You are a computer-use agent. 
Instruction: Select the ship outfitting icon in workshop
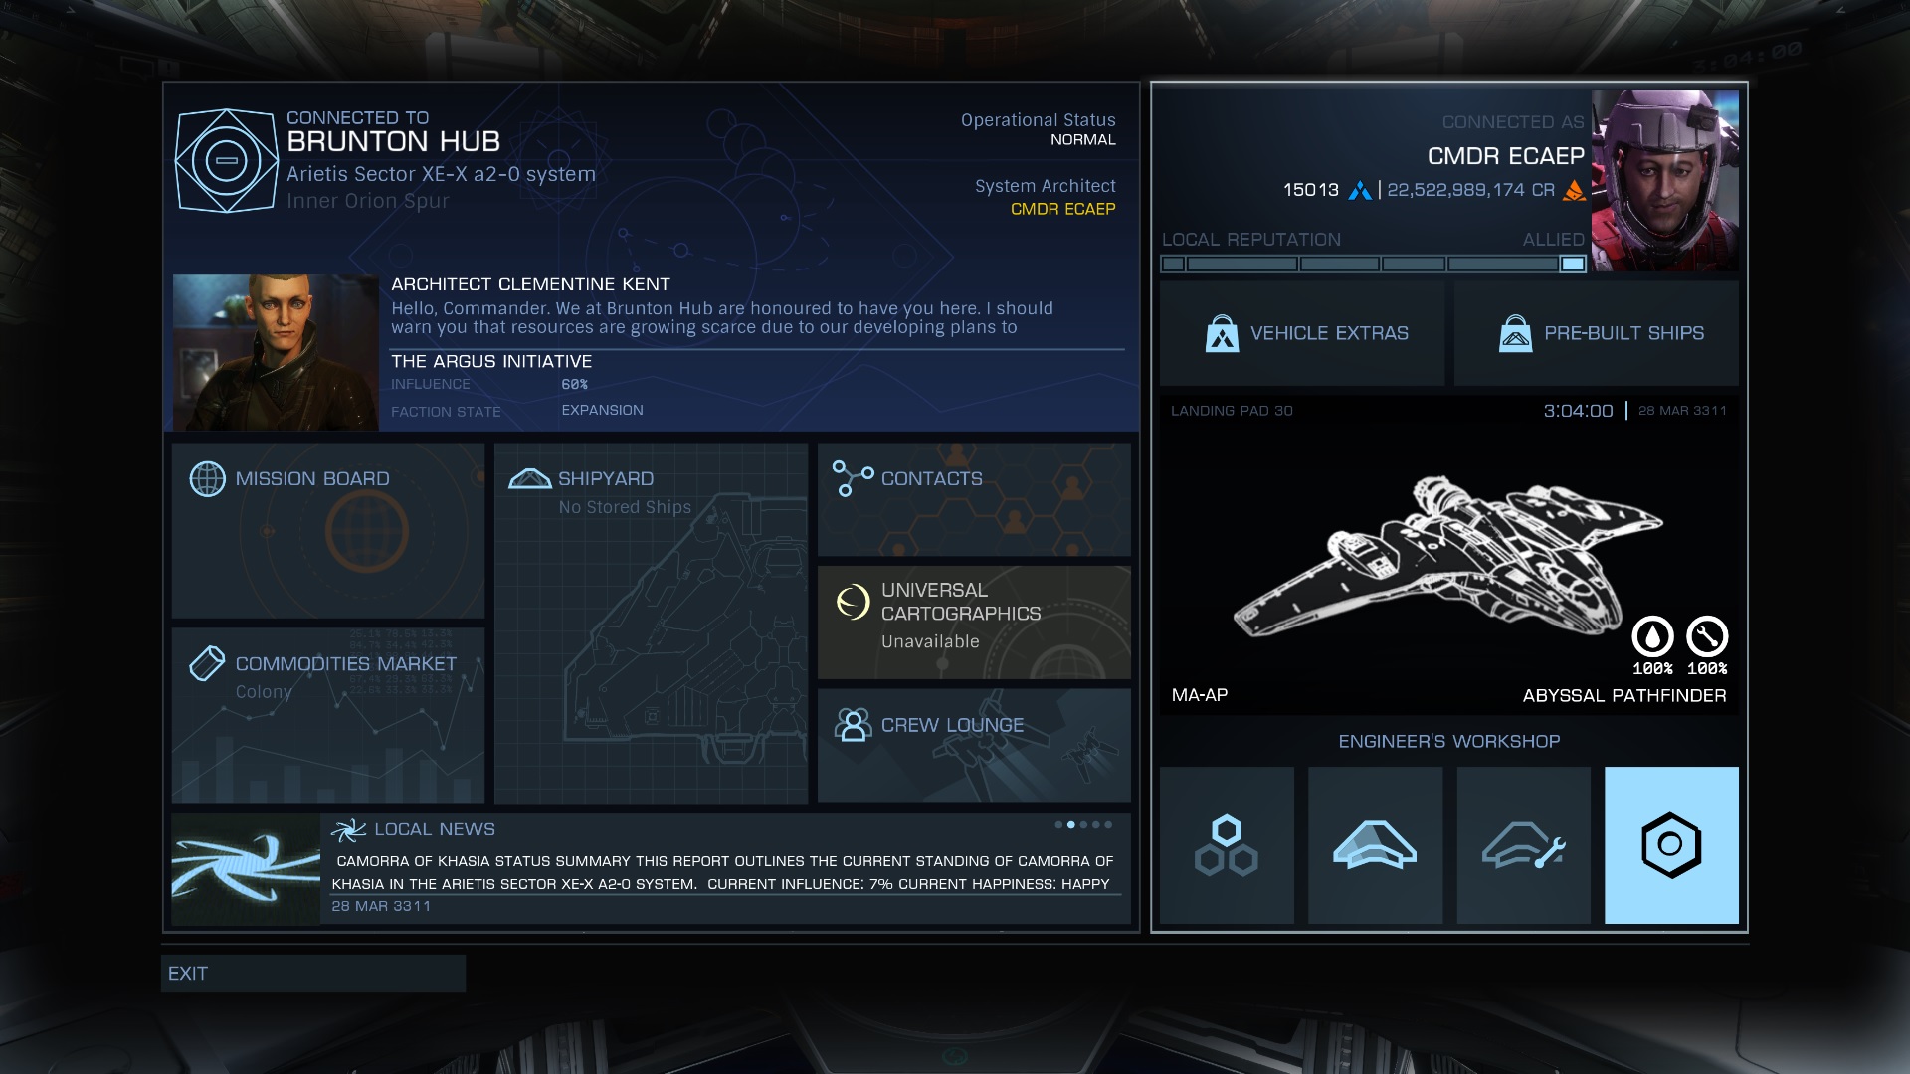pyautogui.click(x=1375, y=845)
